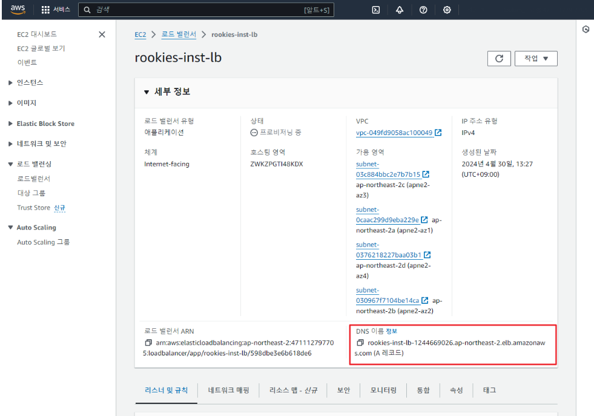Refresh the load balancer details
Screen dimensions: 594x416
click(x=499, y=58)
